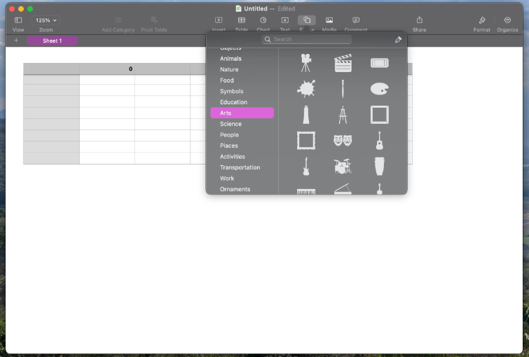Select the Science shape category

242,124
